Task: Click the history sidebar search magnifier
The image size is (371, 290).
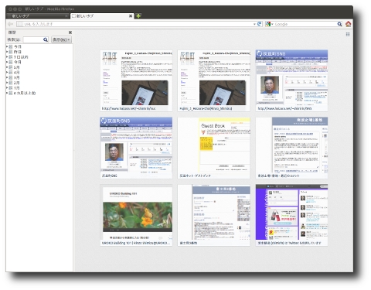Action: 46,39
